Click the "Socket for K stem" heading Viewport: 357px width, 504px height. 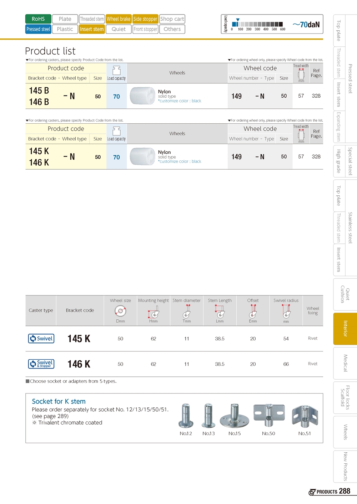(59, 401)
